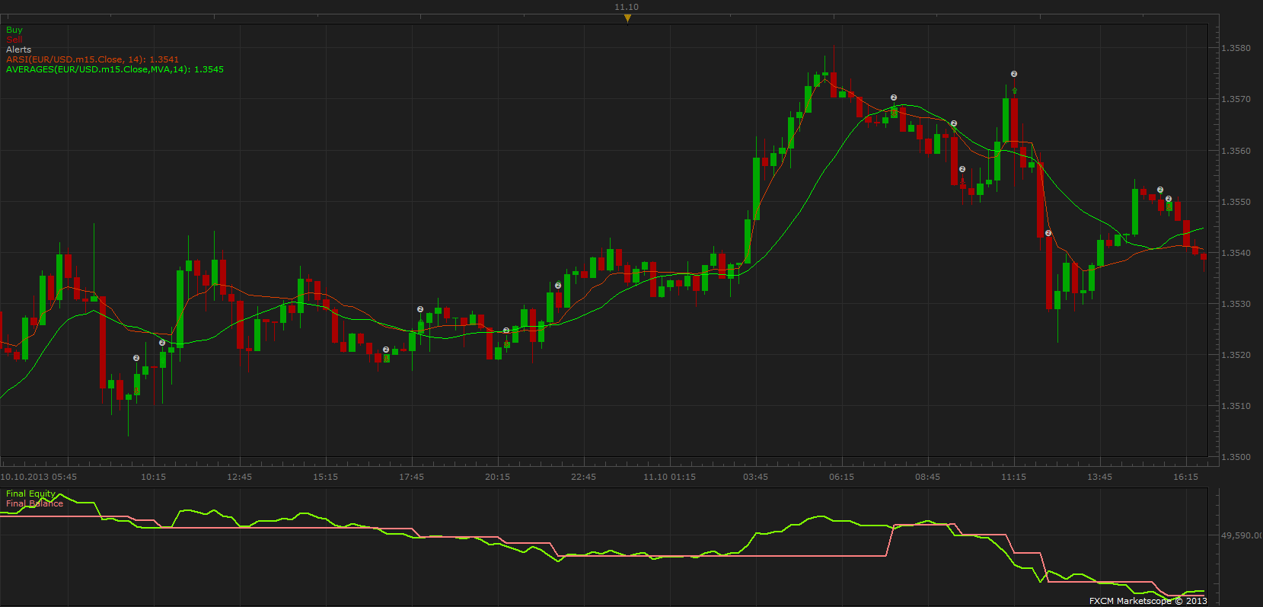This screenshot has height=607, width=1263.
Task: Click the trade marker on the 20:15 candle
Action: [x=506, y=331]
